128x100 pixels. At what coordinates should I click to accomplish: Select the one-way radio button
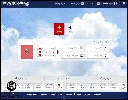click(x=107, y=42)
